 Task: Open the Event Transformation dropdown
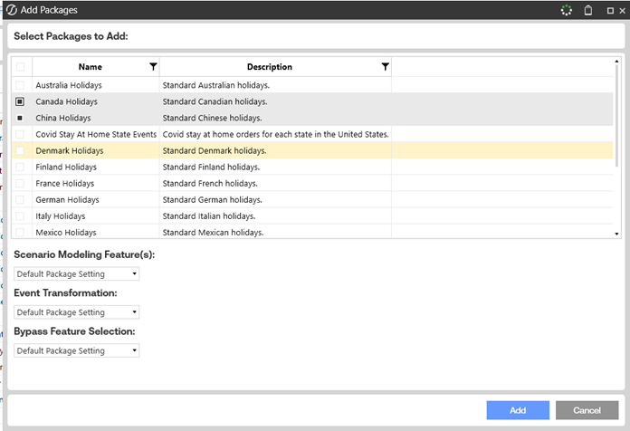click(77, 312)
